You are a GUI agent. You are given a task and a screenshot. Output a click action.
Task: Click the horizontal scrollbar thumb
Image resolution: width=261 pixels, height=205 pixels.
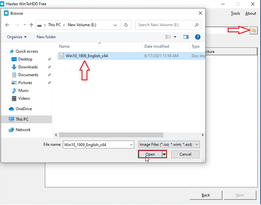[111, 135]
